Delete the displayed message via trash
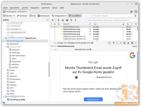This screenshot has width=141, height=107. pos(132,43)
